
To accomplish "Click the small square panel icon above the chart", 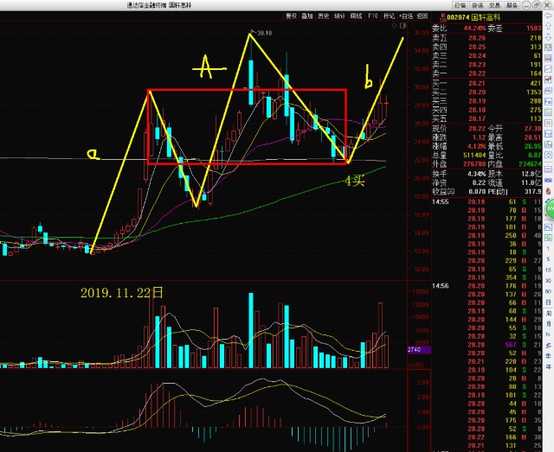I will pos(403,26).
